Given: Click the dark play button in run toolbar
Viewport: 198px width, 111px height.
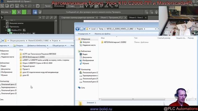Looking at the screenshot, I should click(x=19, y=12).
